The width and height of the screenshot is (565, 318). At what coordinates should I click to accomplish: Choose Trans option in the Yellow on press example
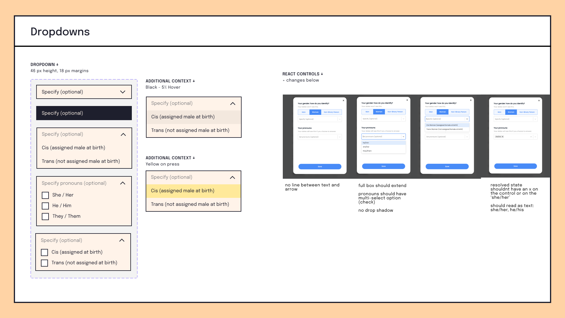[193, 204]
